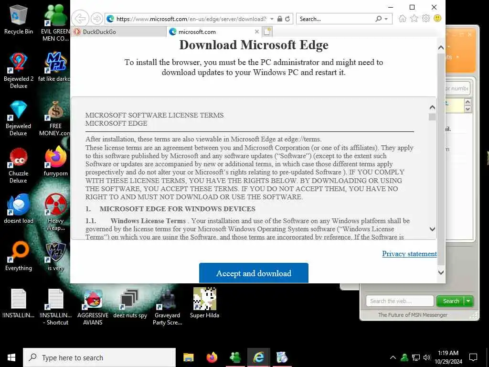Click the page scrollbar down arrow
Screen dimensions: 489x367
[441, 272]
